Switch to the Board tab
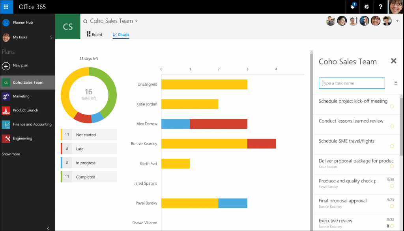Image resolution: width=404 pixels, height=231 pixels. click(x=94, y=34)
